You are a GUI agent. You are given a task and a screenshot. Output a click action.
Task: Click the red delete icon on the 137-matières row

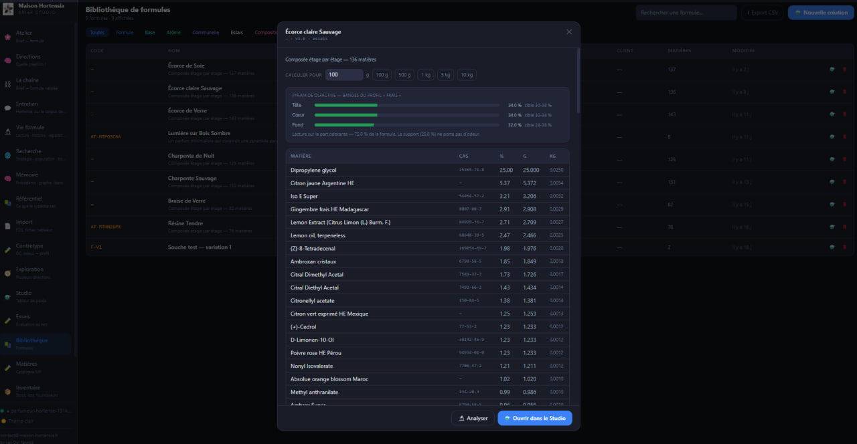coord(844,69)
